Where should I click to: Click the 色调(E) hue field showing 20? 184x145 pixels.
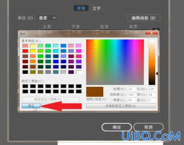click(132, 89)
